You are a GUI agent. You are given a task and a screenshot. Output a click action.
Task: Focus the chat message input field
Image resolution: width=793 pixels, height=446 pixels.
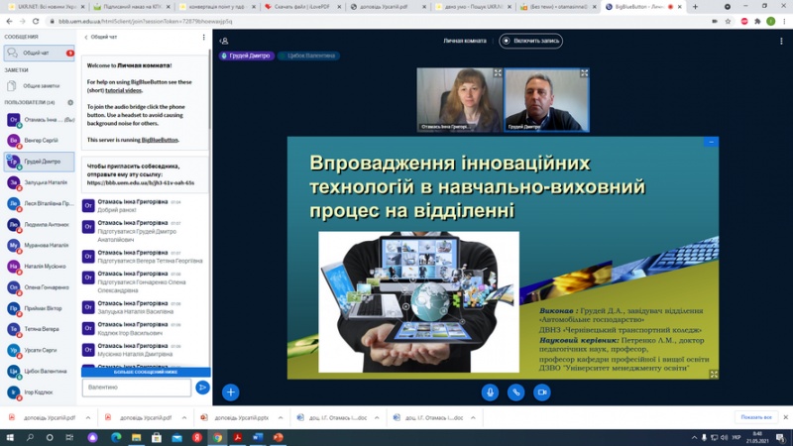click(x=137, y=388)
